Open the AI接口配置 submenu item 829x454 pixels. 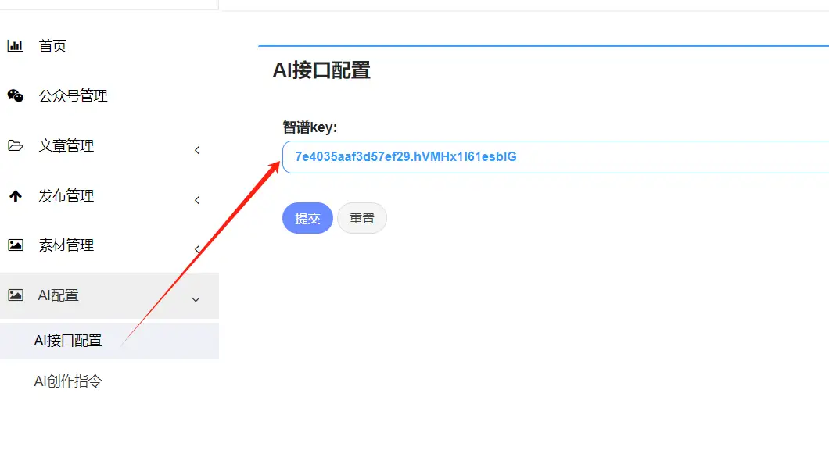[68, 341]
